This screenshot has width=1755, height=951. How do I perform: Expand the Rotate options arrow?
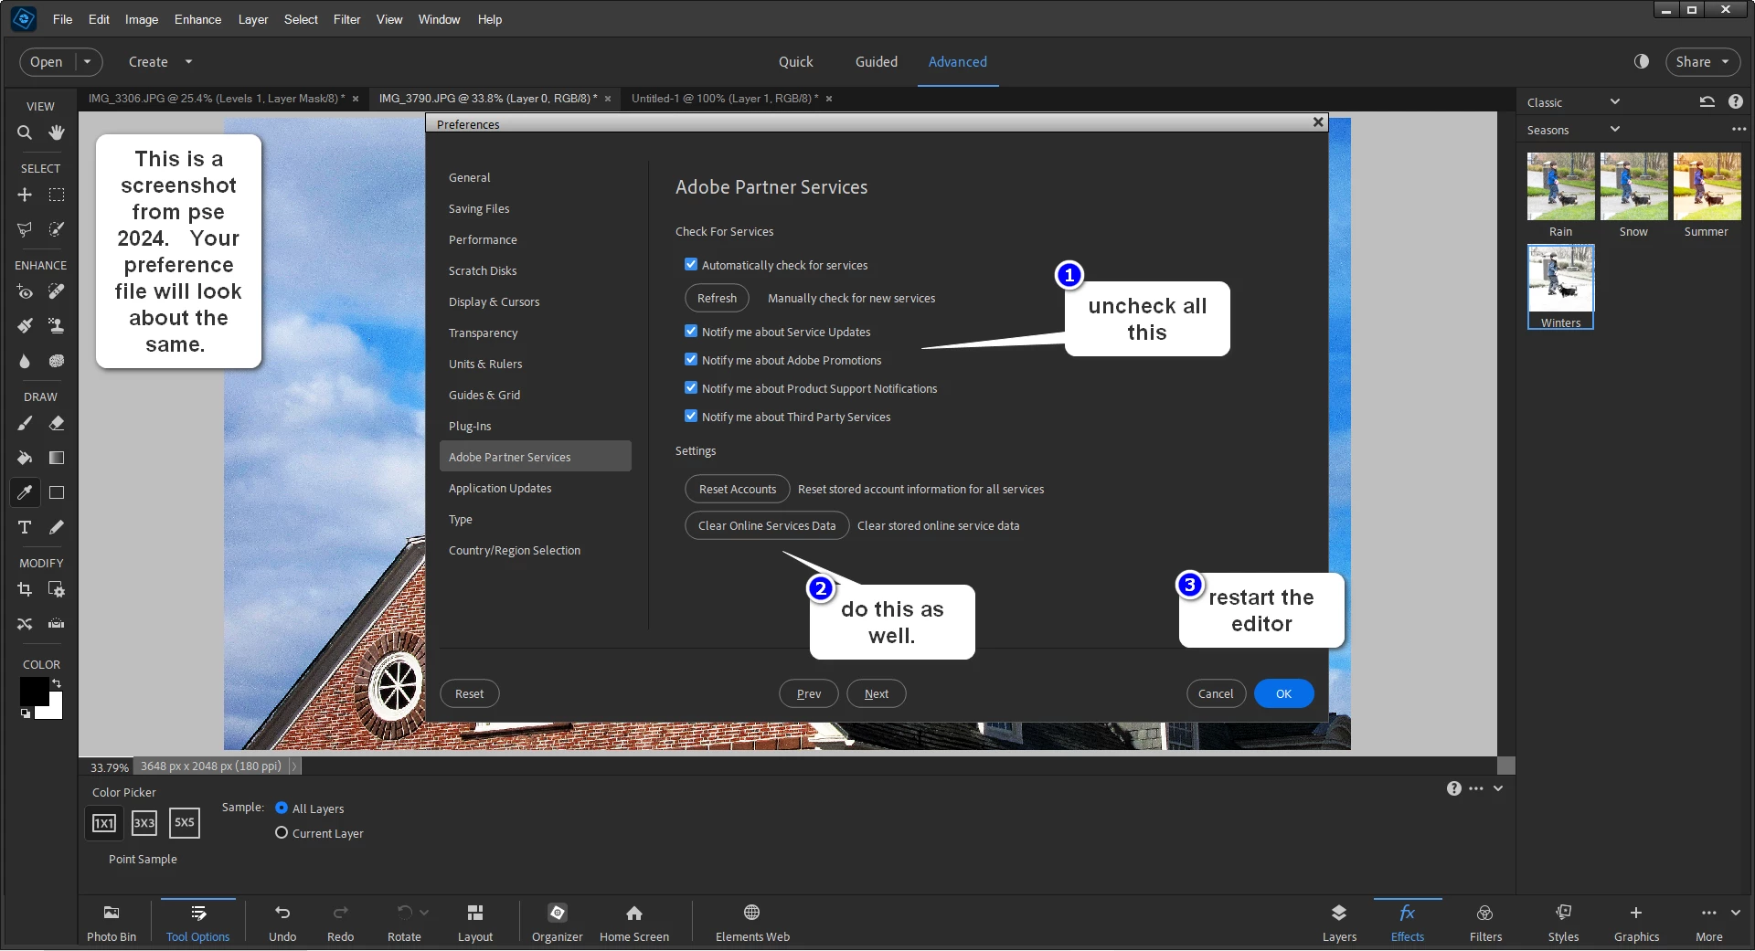[x=424, y=912]
